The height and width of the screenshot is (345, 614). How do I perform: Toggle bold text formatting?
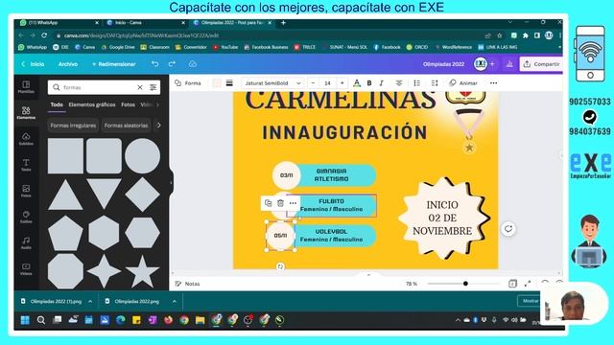click(x=368, y=83)
